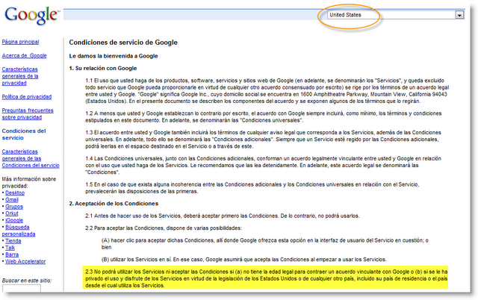This screenshot has width=478, height=300.
Task: Go to Acerca de Google link
Action: tap(24, 55)
